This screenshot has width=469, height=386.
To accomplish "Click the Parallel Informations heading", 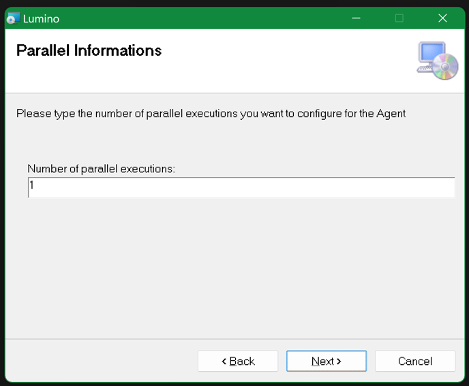I will click(89, 50).
